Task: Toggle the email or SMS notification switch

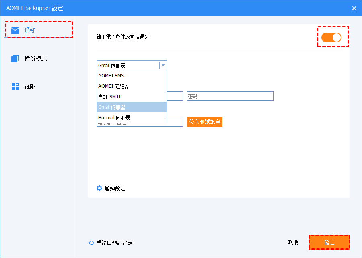Action: point(331,37)
